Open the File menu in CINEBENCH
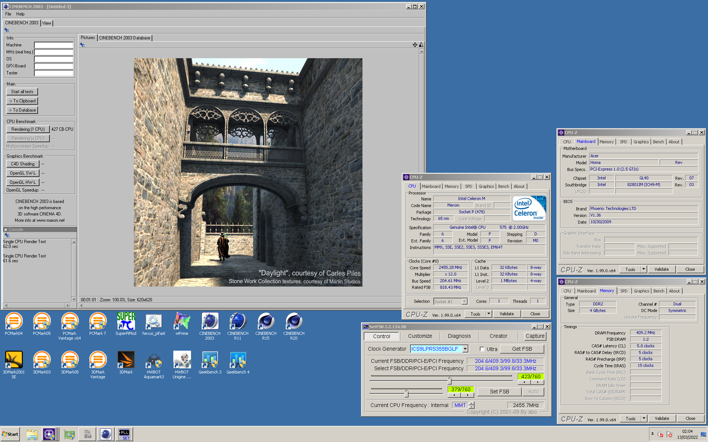This screenshot has height=442, width=708. [8, 14]
